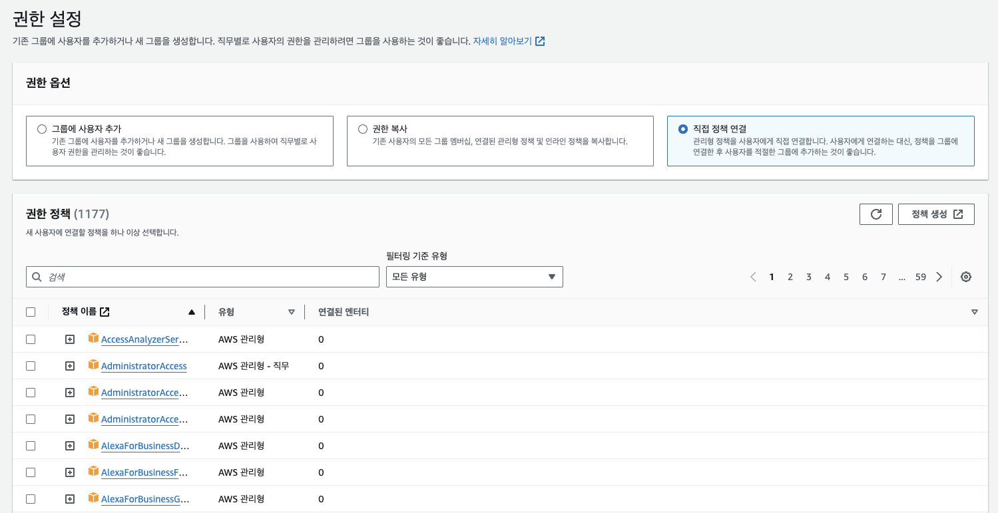The width and height of the screenshot is (998, 513).
Task: Open 필터링 기준 유형 dropdown showing 모든 유형
Action: pos(475,277)
